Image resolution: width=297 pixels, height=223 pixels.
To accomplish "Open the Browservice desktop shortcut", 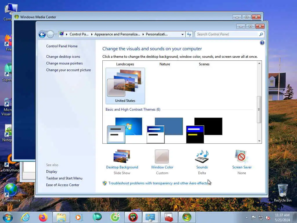I will click(11, 193).
